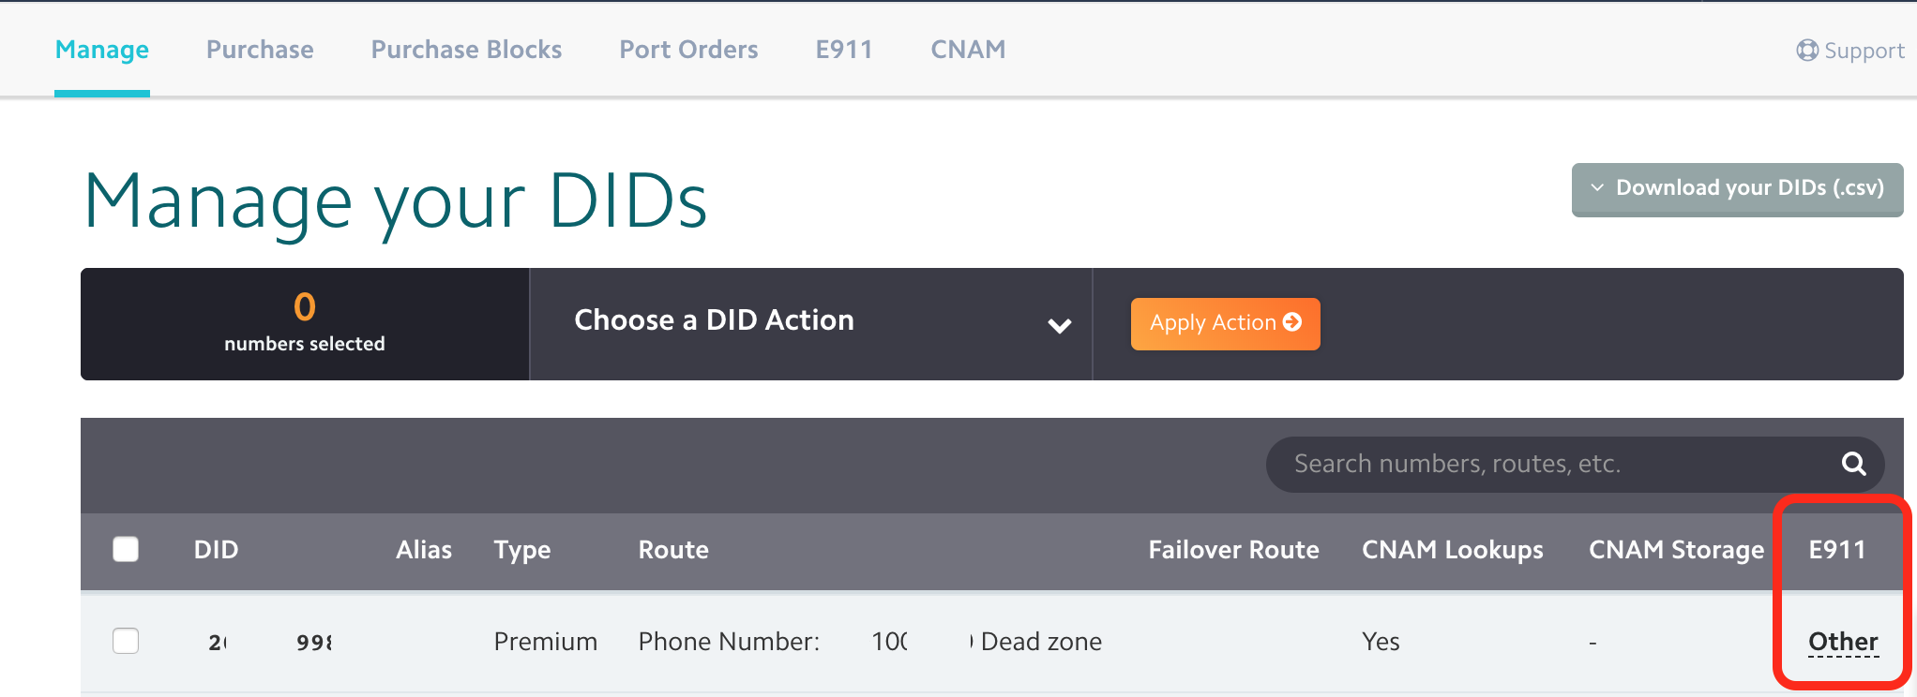Open the Choose a DID Action dropdown
This screenshot has height=697, width=1917.
(811, 324)
